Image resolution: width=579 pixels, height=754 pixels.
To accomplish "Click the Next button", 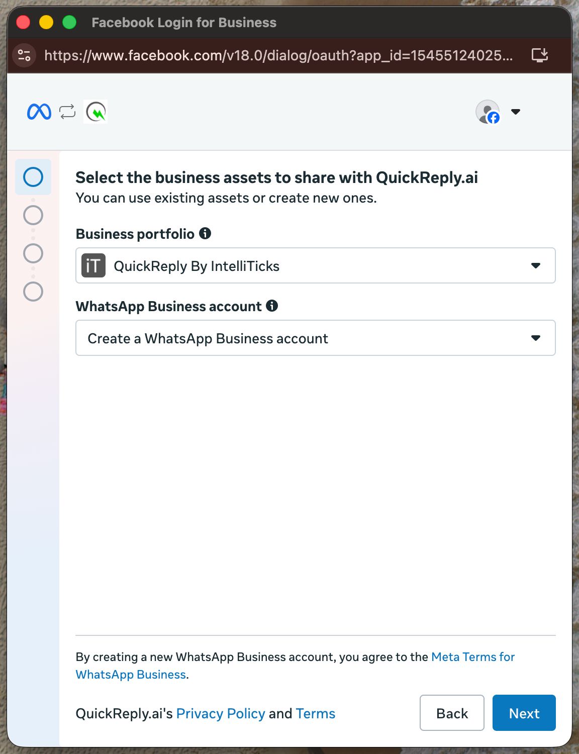I will coord(524,713).
